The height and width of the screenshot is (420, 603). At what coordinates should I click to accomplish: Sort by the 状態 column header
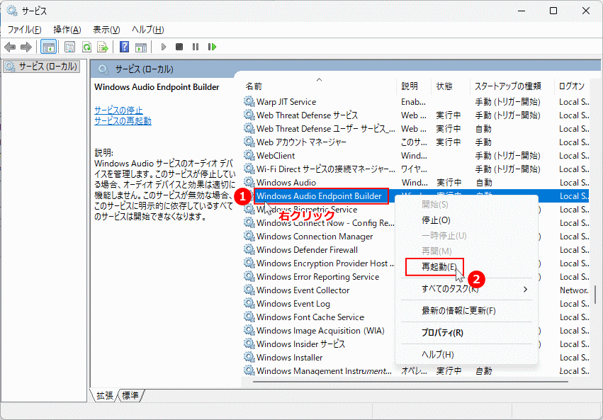pyautogui.click(x=451, y=86)
